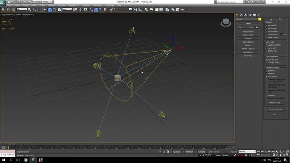Select Lighting + Diffuse light model
290x163 pixels.
[x=266, y=45]
